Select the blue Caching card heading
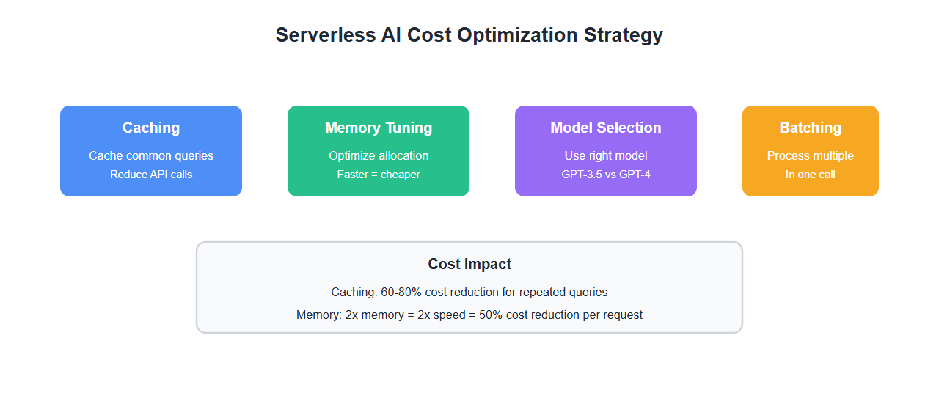 click(151, 128)
